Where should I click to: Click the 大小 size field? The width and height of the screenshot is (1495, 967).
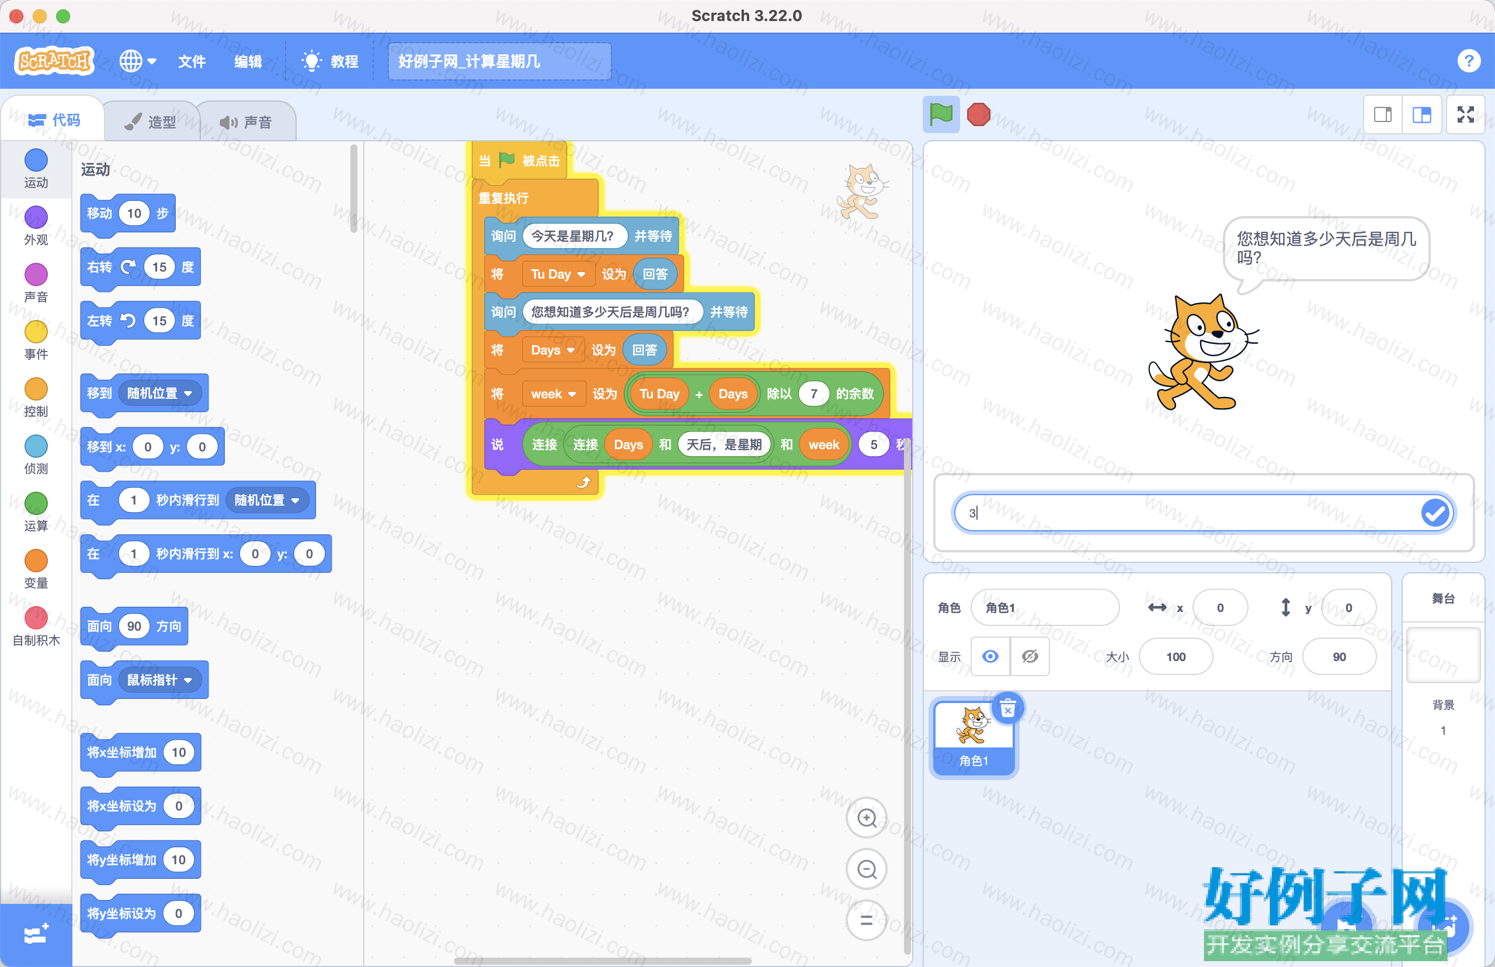click(x=1176, y=656)
